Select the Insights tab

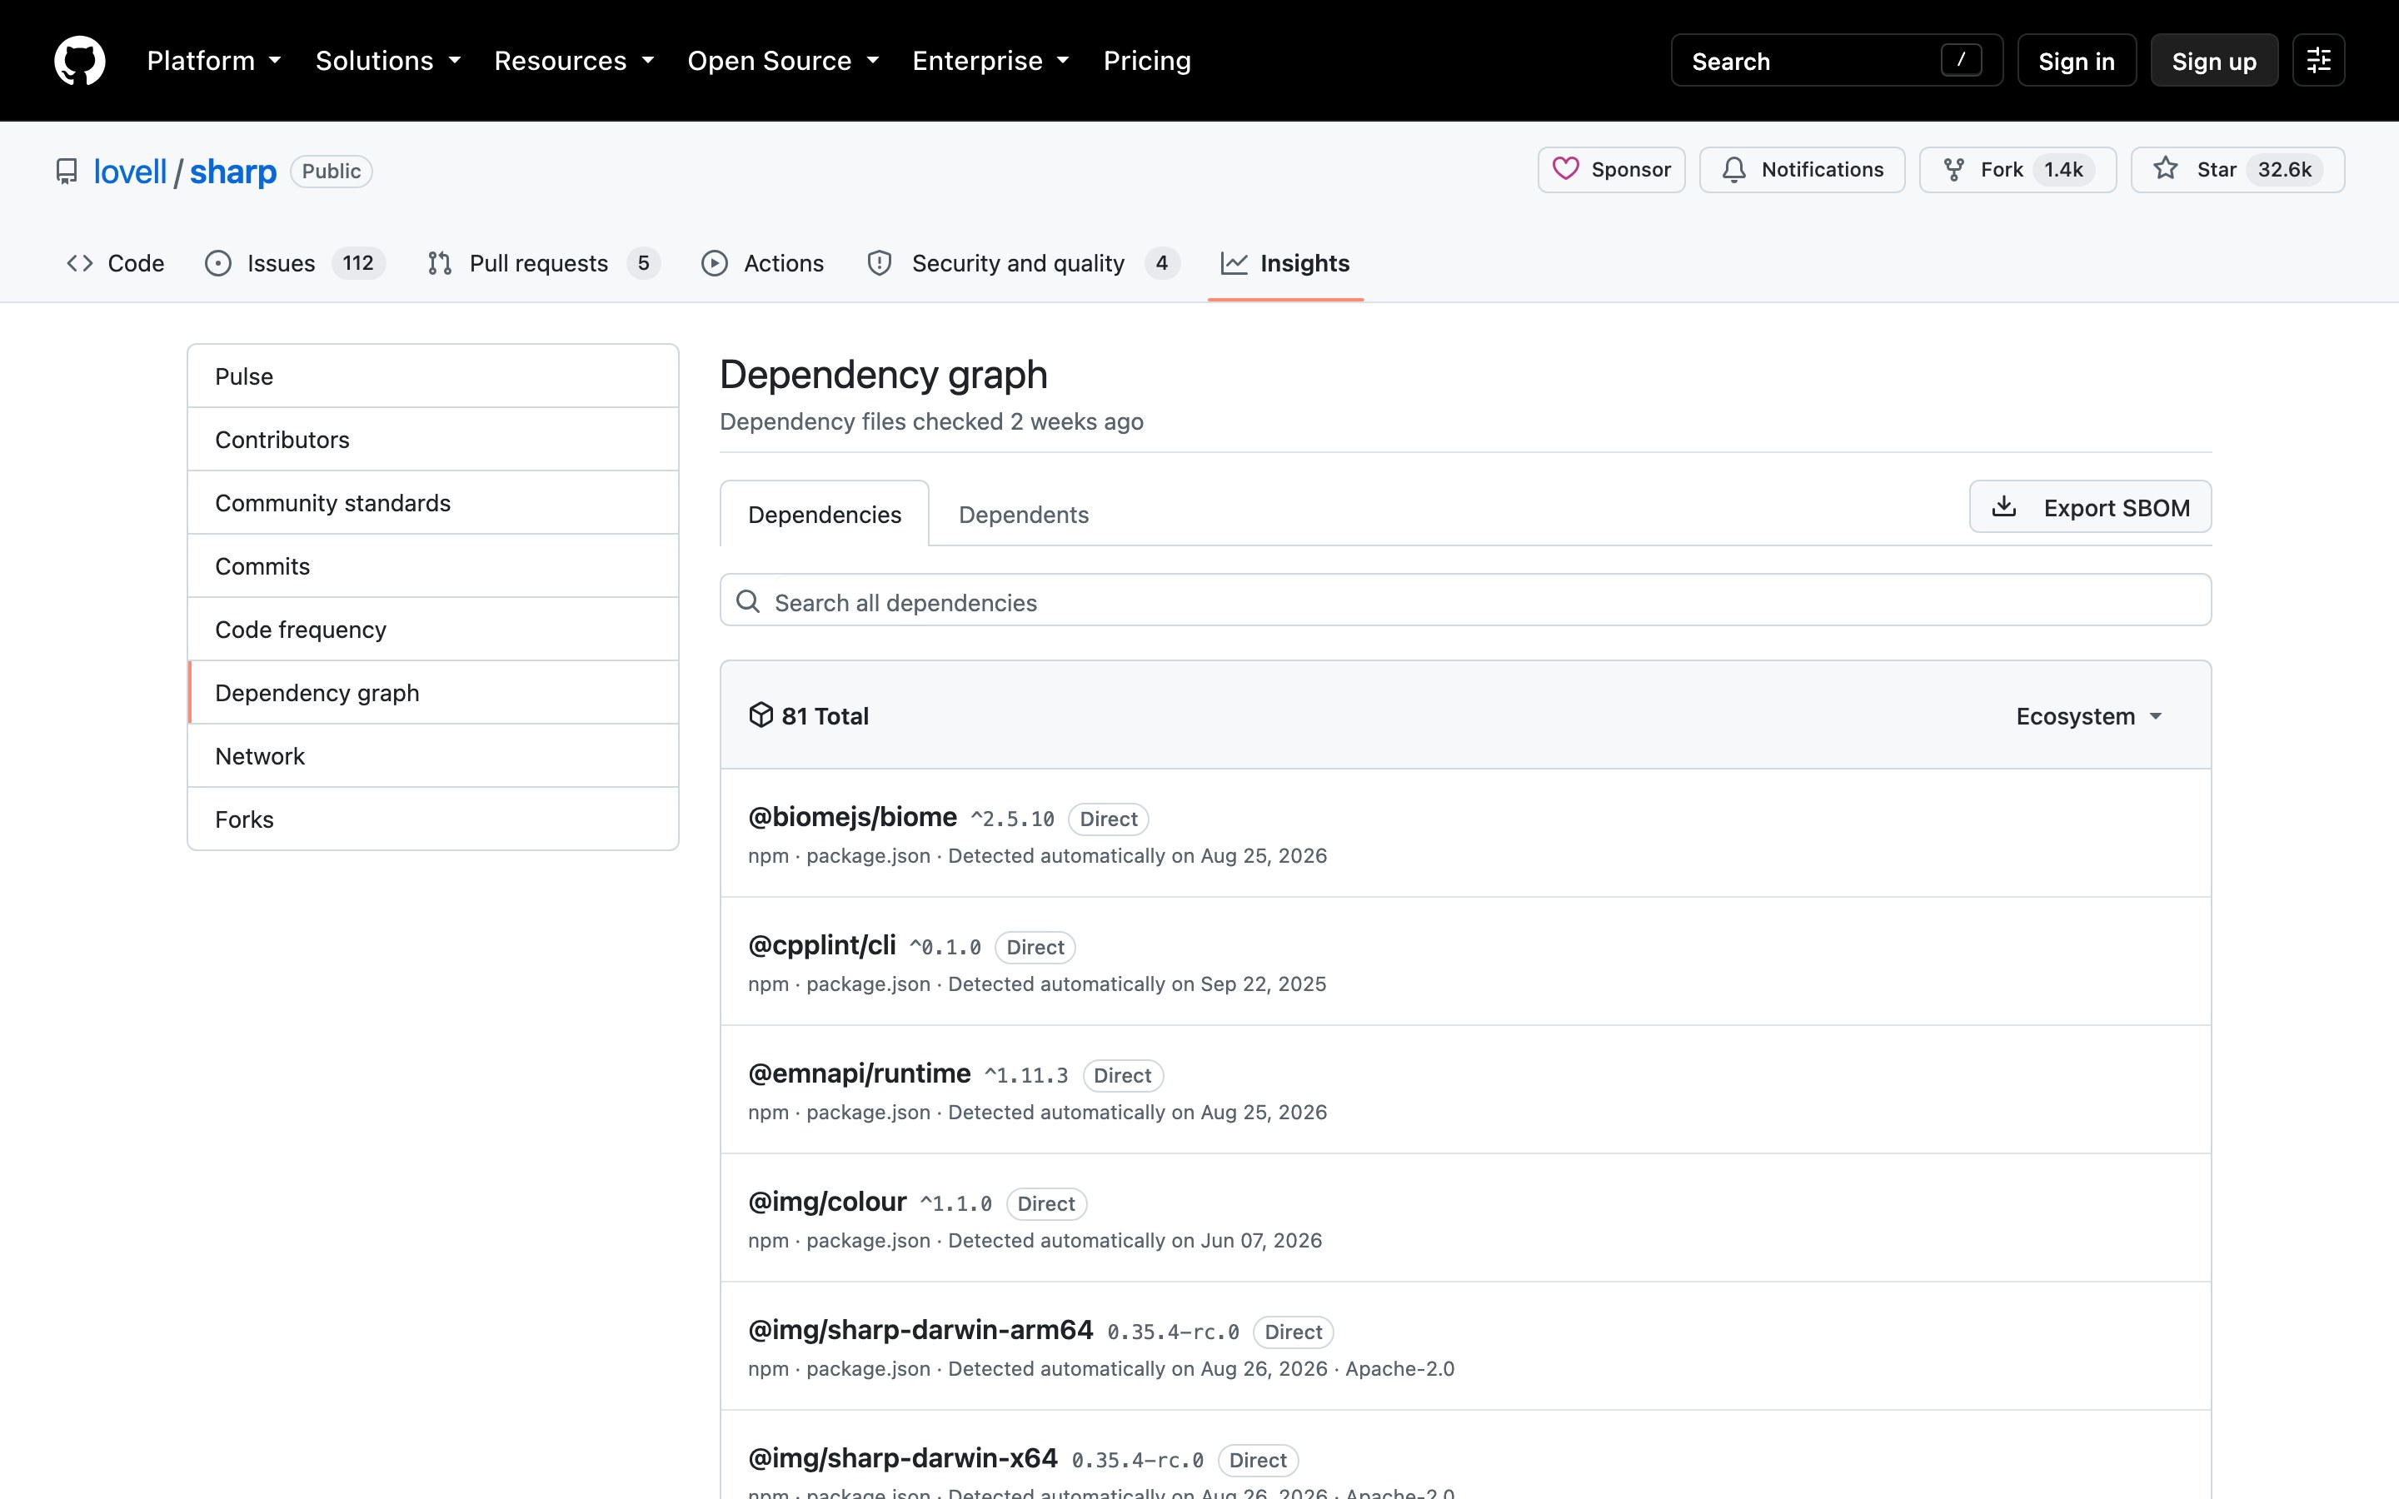click(x=1284, y=262)
